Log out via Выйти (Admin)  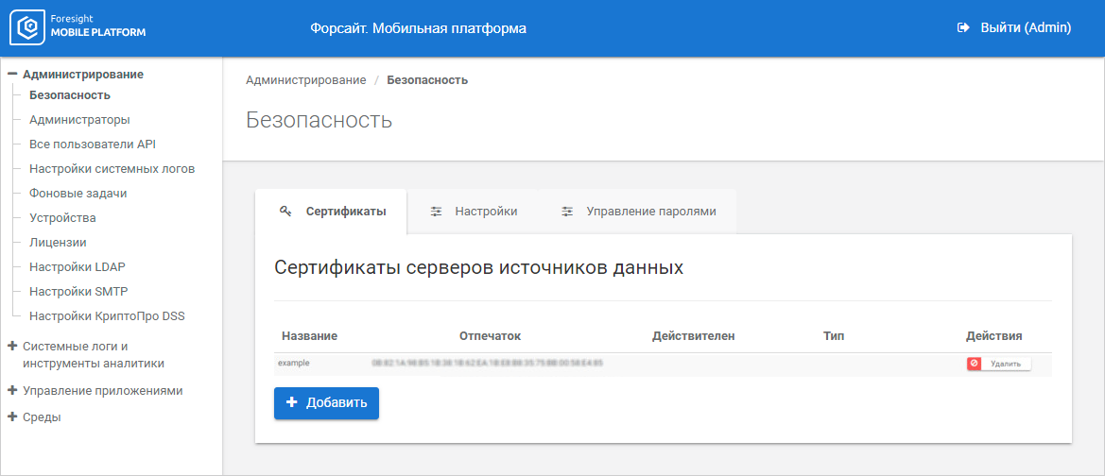pyautogui.click(x=1015, y=28)
